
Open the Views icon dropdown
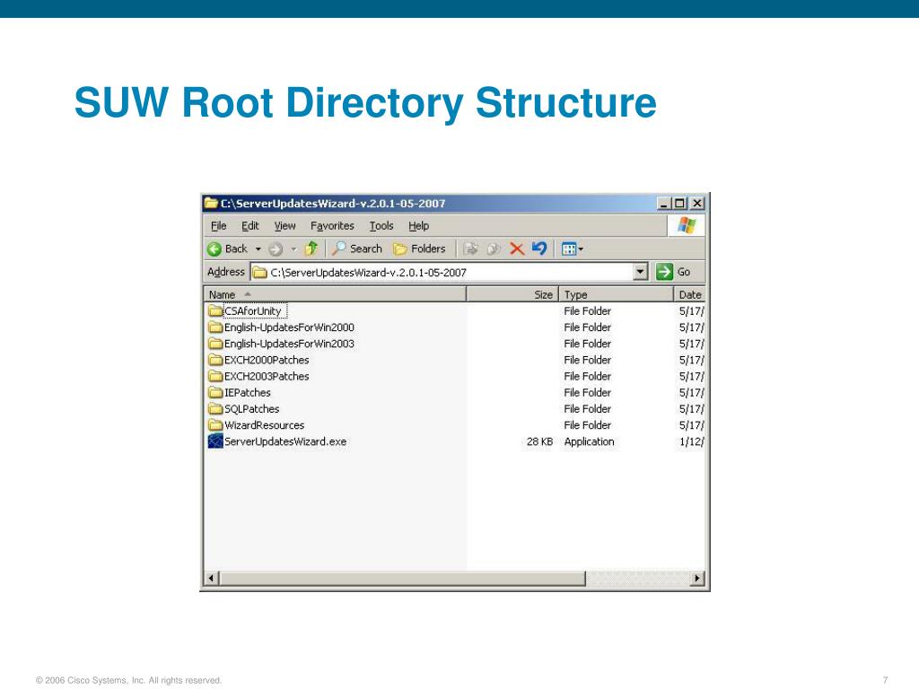coord(572,249)
